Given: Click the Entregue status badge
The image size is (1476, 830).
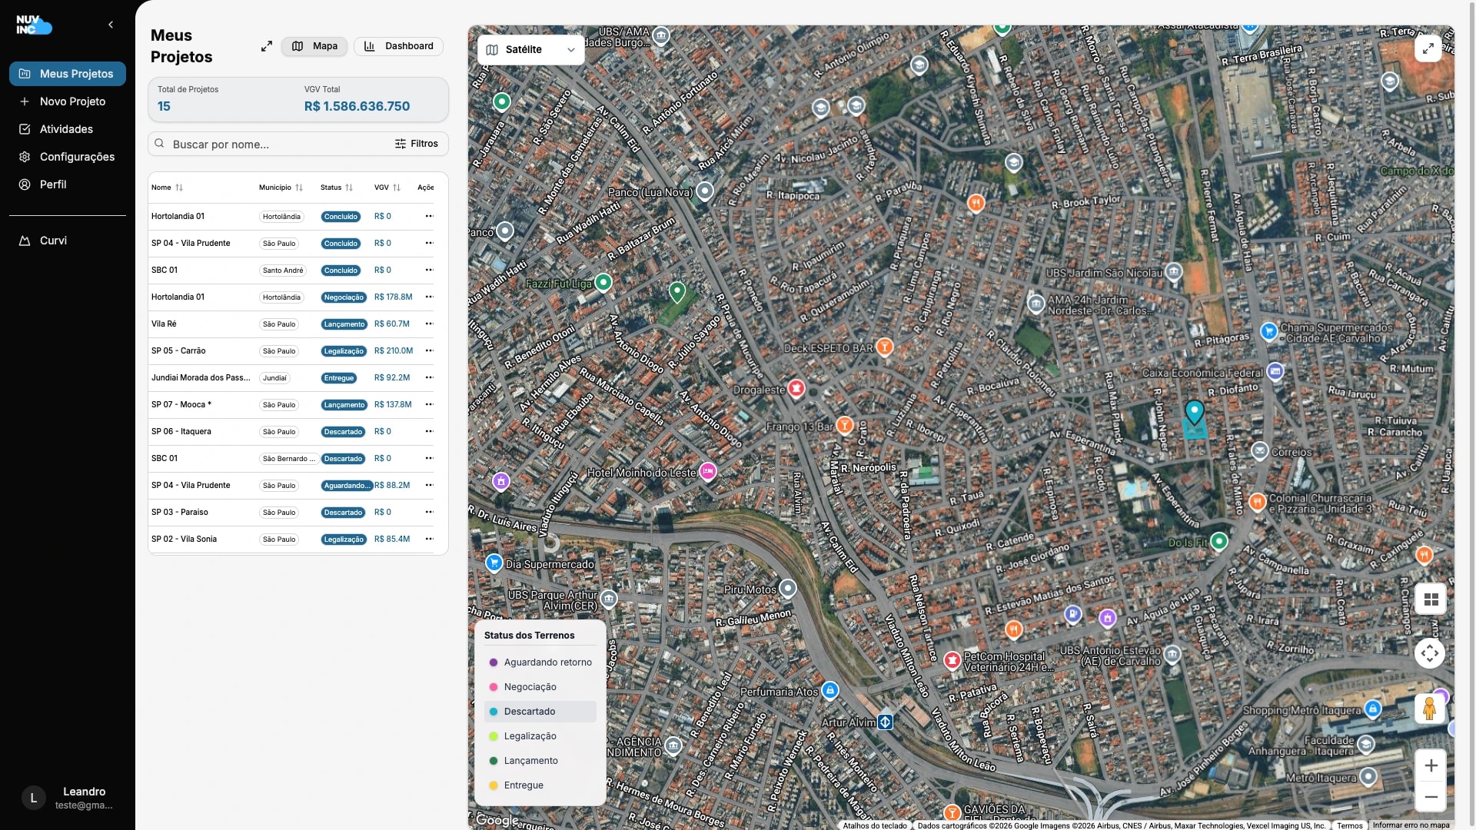Looking at the screenshot, I should [339, 378].
